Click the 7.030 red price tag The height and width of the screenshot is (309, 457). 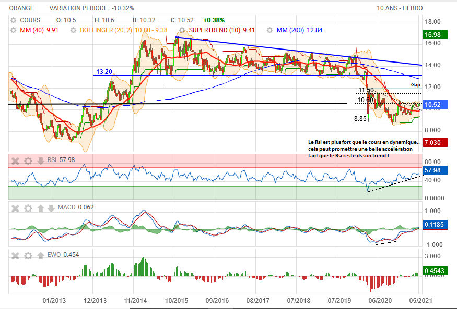[x=435, y=143]
